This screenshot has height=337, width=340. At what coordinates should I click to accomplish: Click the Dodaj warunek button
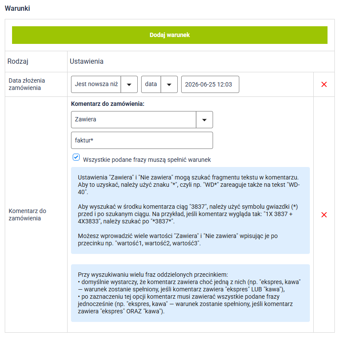170,35
